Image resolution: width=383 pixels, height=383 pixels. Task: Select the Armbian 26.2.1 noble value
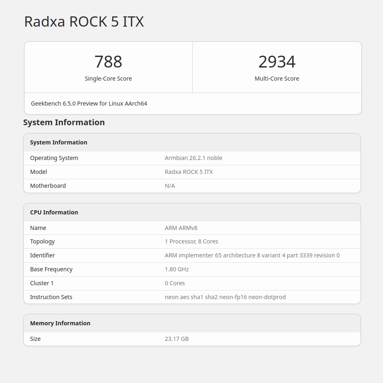(193, 158)
